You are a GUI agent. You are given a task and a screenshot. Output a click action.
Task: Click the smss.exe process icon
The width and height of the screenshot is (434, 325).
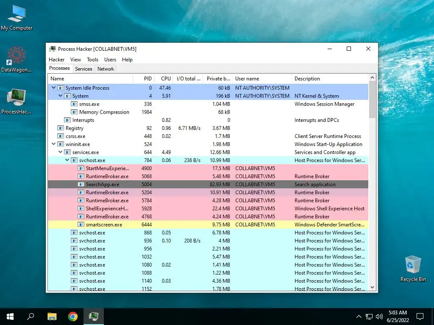tap(74, 104)
